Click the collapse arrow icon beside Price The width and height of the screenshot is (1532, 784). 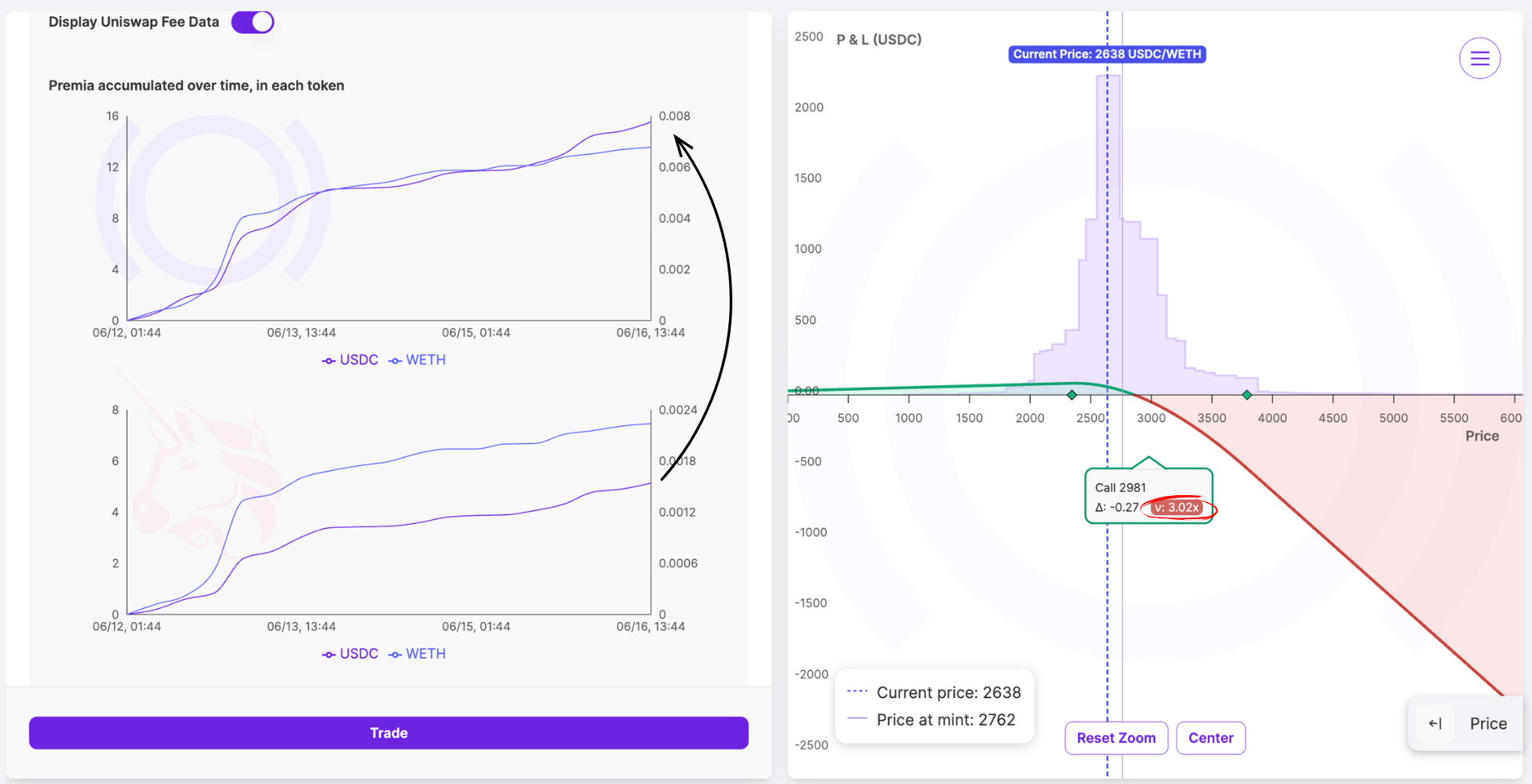(x=1435, y=724)
